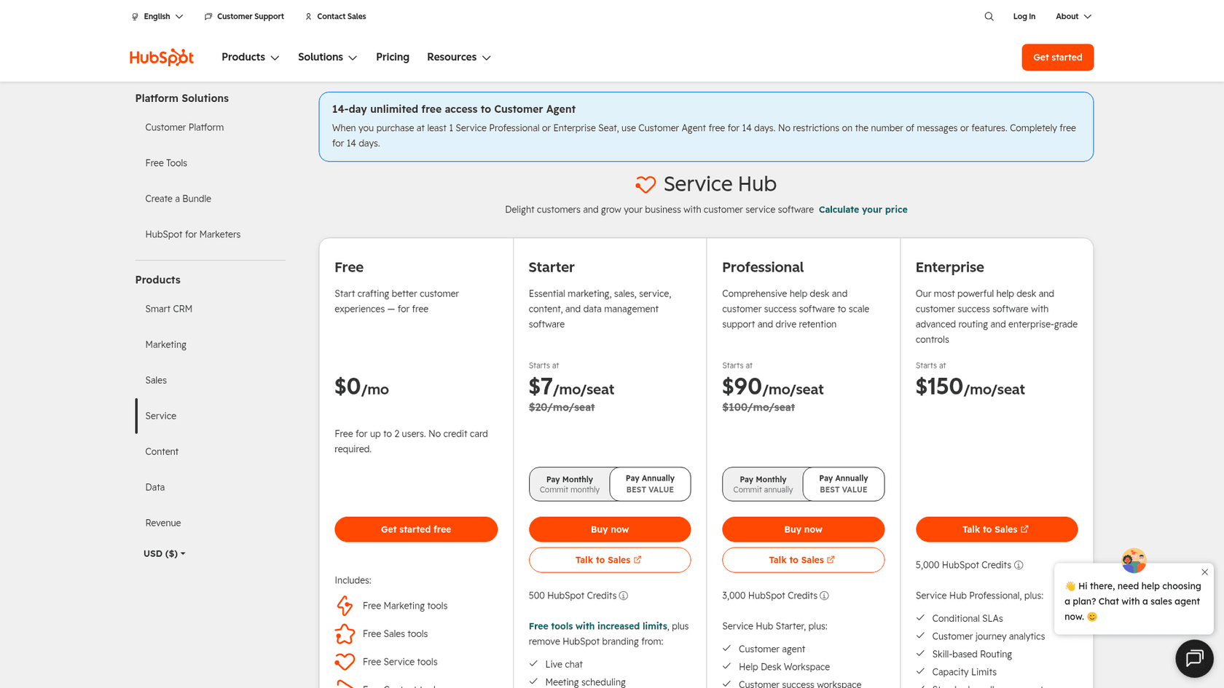Open the Calculate your price link

[x=863, y=210]
